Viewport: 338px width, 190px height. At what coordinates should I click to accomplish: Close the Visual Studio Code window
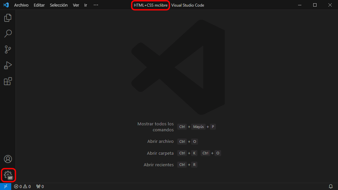[x=330, y=5]
